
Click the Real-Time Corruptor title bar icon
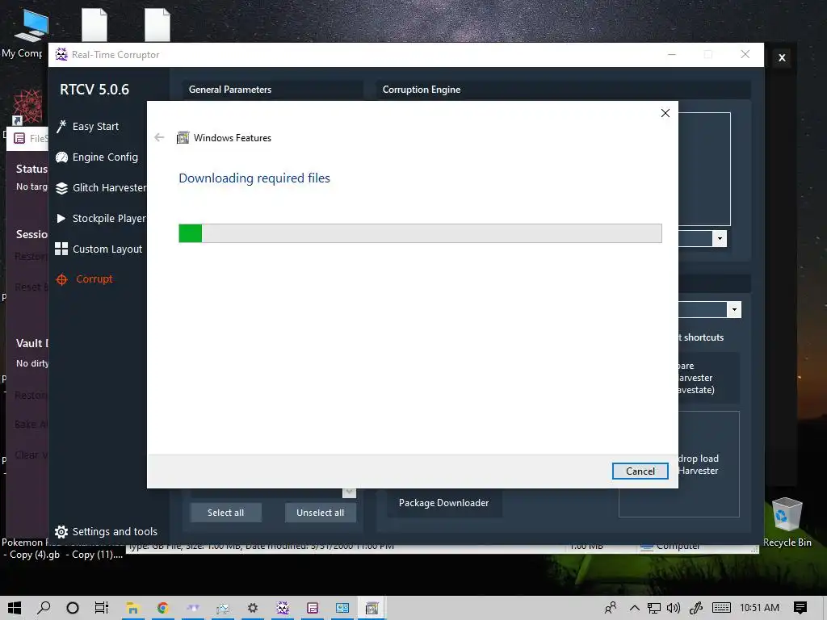pos(61,54)
